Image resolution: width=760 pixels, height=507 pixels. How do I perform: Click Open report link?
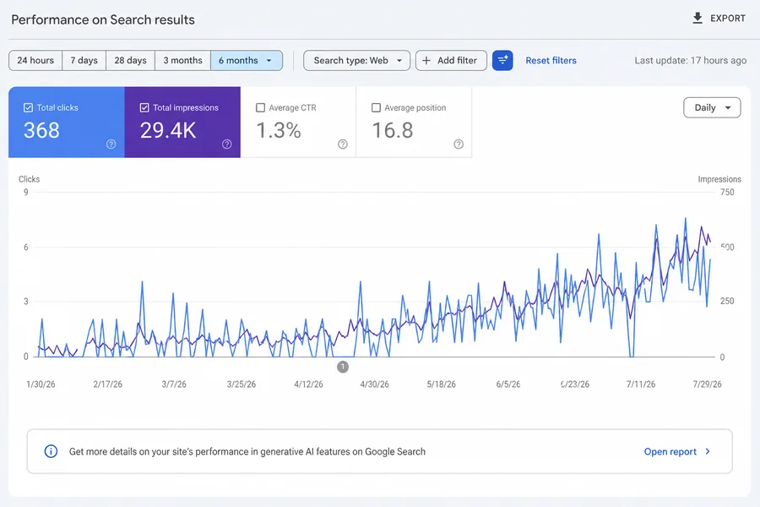coord(670,452)
